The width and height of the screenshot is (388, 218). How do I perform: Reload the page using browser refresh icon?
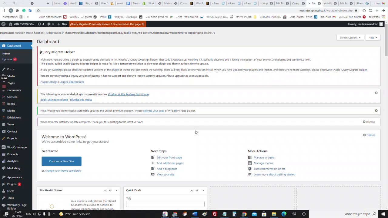tap(370, 11)
